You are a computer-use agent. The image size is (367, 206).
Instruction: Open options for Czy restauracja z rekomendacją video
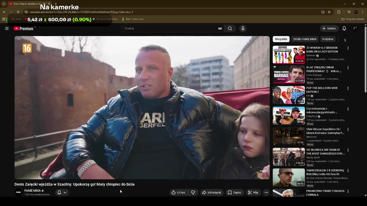pos(348,109)
